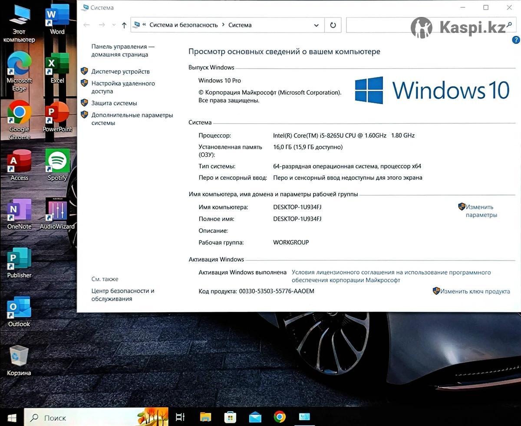The image size is (521, 426).
Task: Open the Microsoft license agreement terms link
Action: (x=391, y=276)
